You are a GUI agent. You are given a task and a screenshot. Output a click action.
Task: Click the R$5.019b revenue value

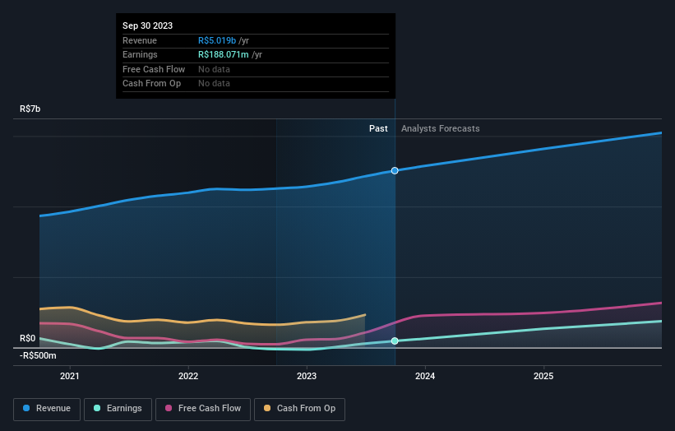click(x=217, y=40)
